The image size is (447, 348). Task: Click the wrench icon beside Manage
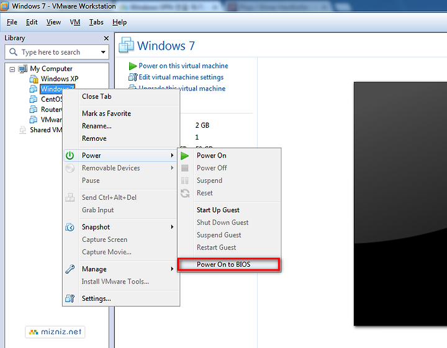coord(70,269)
